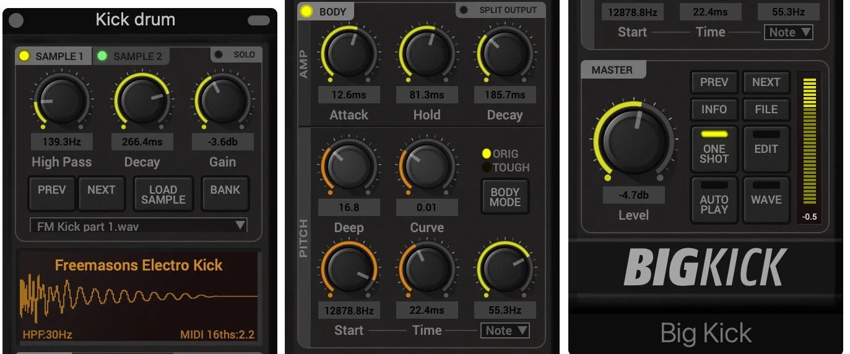Click the Freemasons Electro Kick waveform display
The image size is (850, 354).
click(139, 296)
